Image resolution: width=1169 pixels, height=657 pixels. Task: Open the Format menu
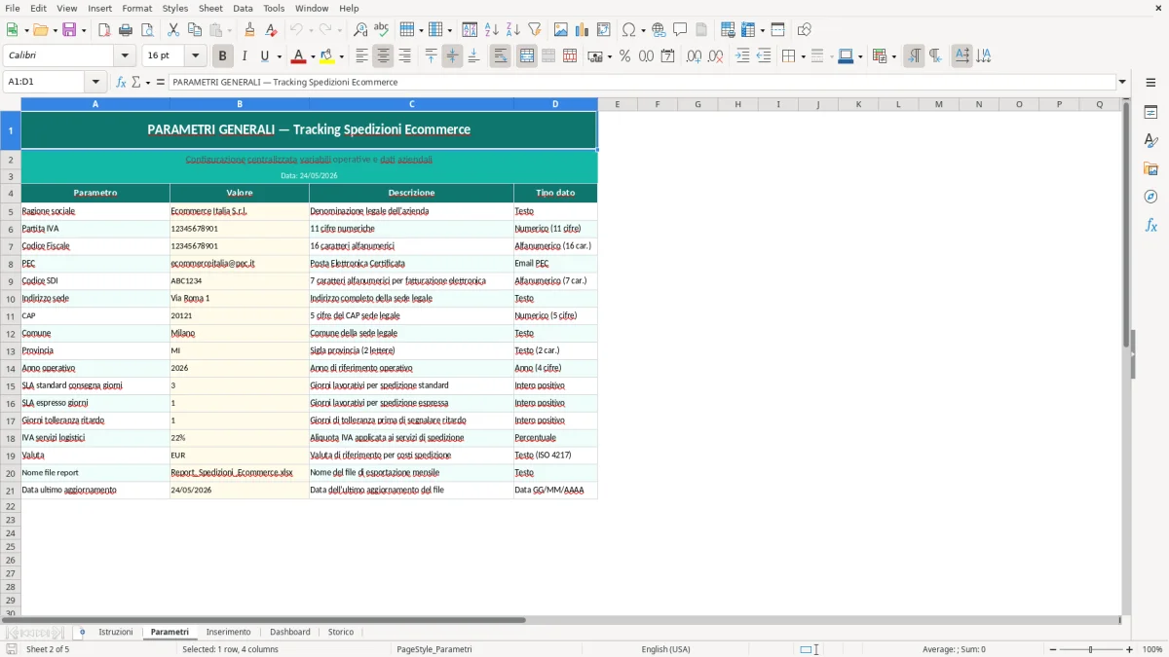click(136, 8)
